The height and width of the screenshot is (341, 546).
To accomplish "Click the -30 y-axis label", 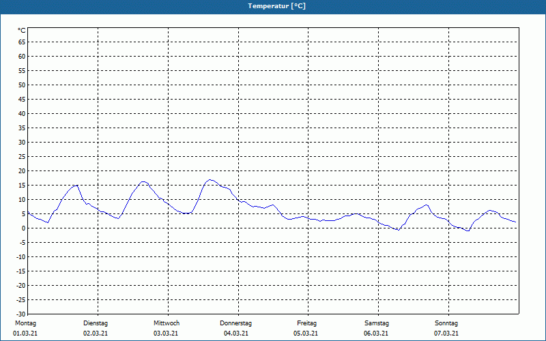I will coord(21,314).
